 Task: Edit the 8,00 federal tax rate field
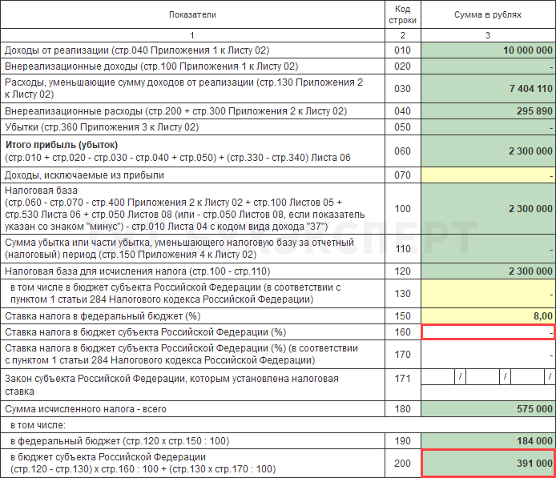point(488,316)
